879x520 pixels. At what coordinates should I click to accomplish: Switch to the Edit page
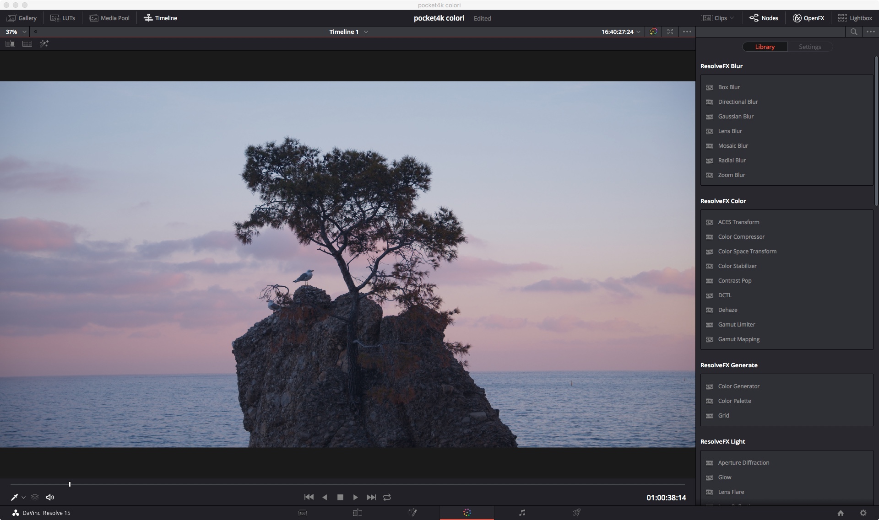coord(358,513)
